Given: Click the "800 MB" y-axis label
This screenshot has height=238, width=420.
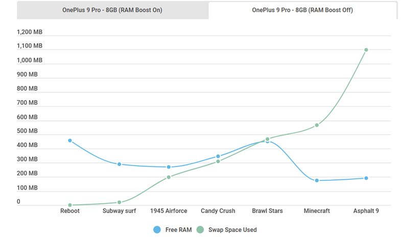Looking at the screenshot, I should click(x=27, y=89).
